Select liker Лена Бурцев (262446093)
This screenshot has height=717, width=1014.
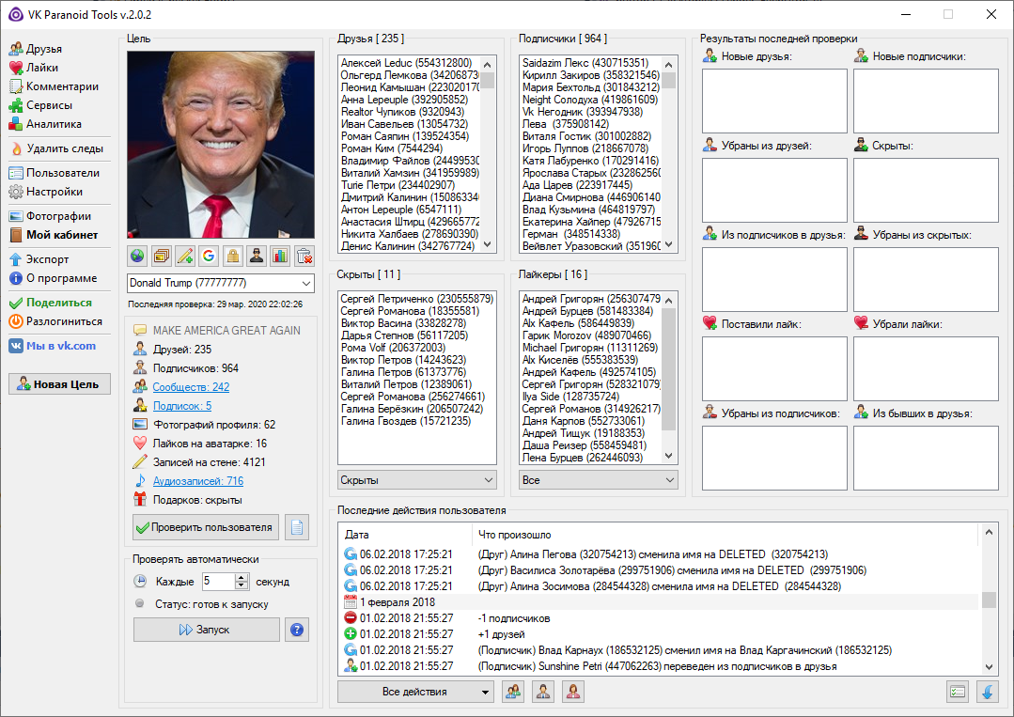tap(583, 457)
